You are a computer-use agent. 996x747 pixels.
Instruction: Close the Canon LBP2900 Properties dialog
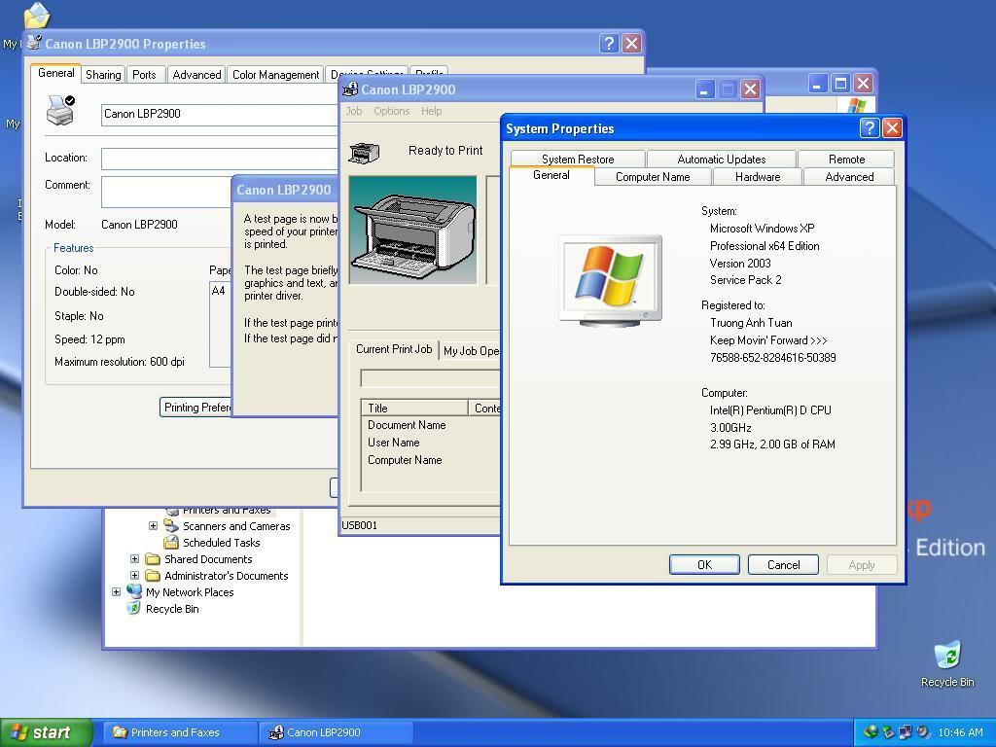point(631,43)
